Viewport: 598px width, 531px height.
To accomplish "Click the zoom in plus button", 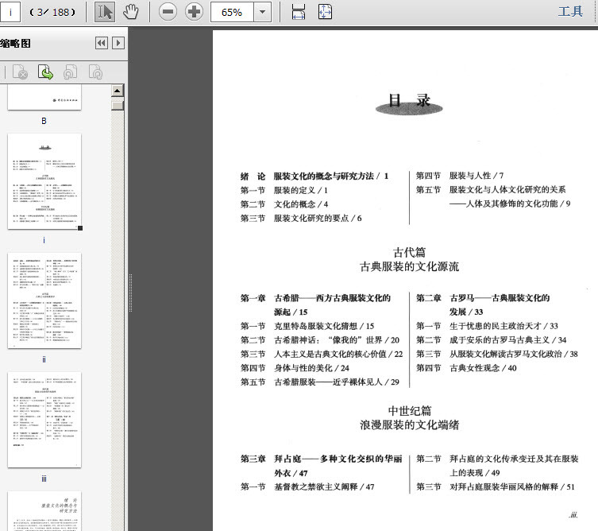I will pyautogui.click(x=194, y=12).
